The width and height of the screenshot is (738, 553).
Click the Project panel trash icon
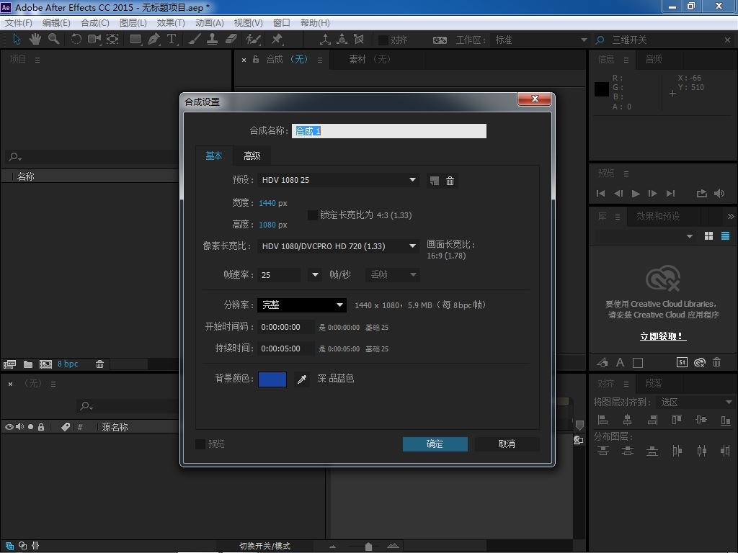tap(99, 364)
